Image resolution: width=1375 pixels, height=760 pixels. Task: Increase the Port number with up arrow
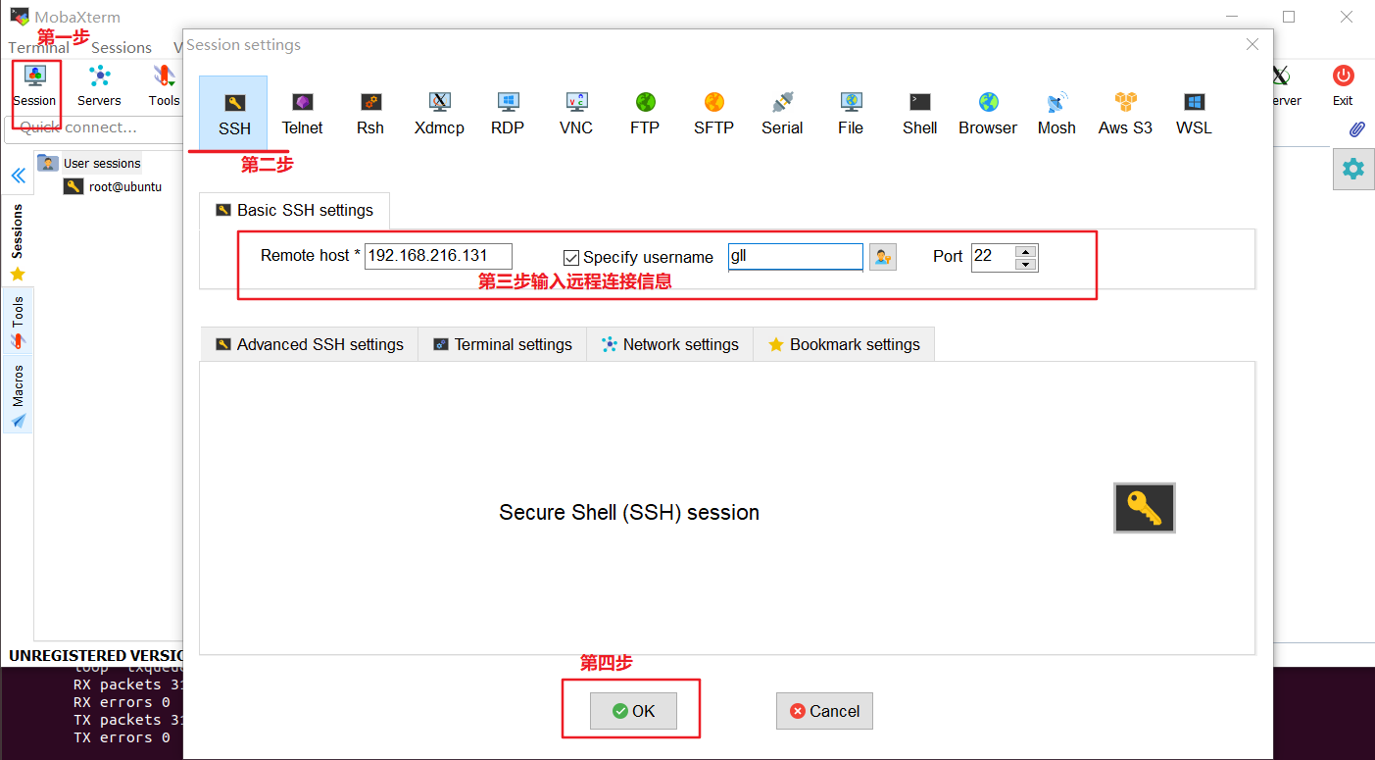1025,251
